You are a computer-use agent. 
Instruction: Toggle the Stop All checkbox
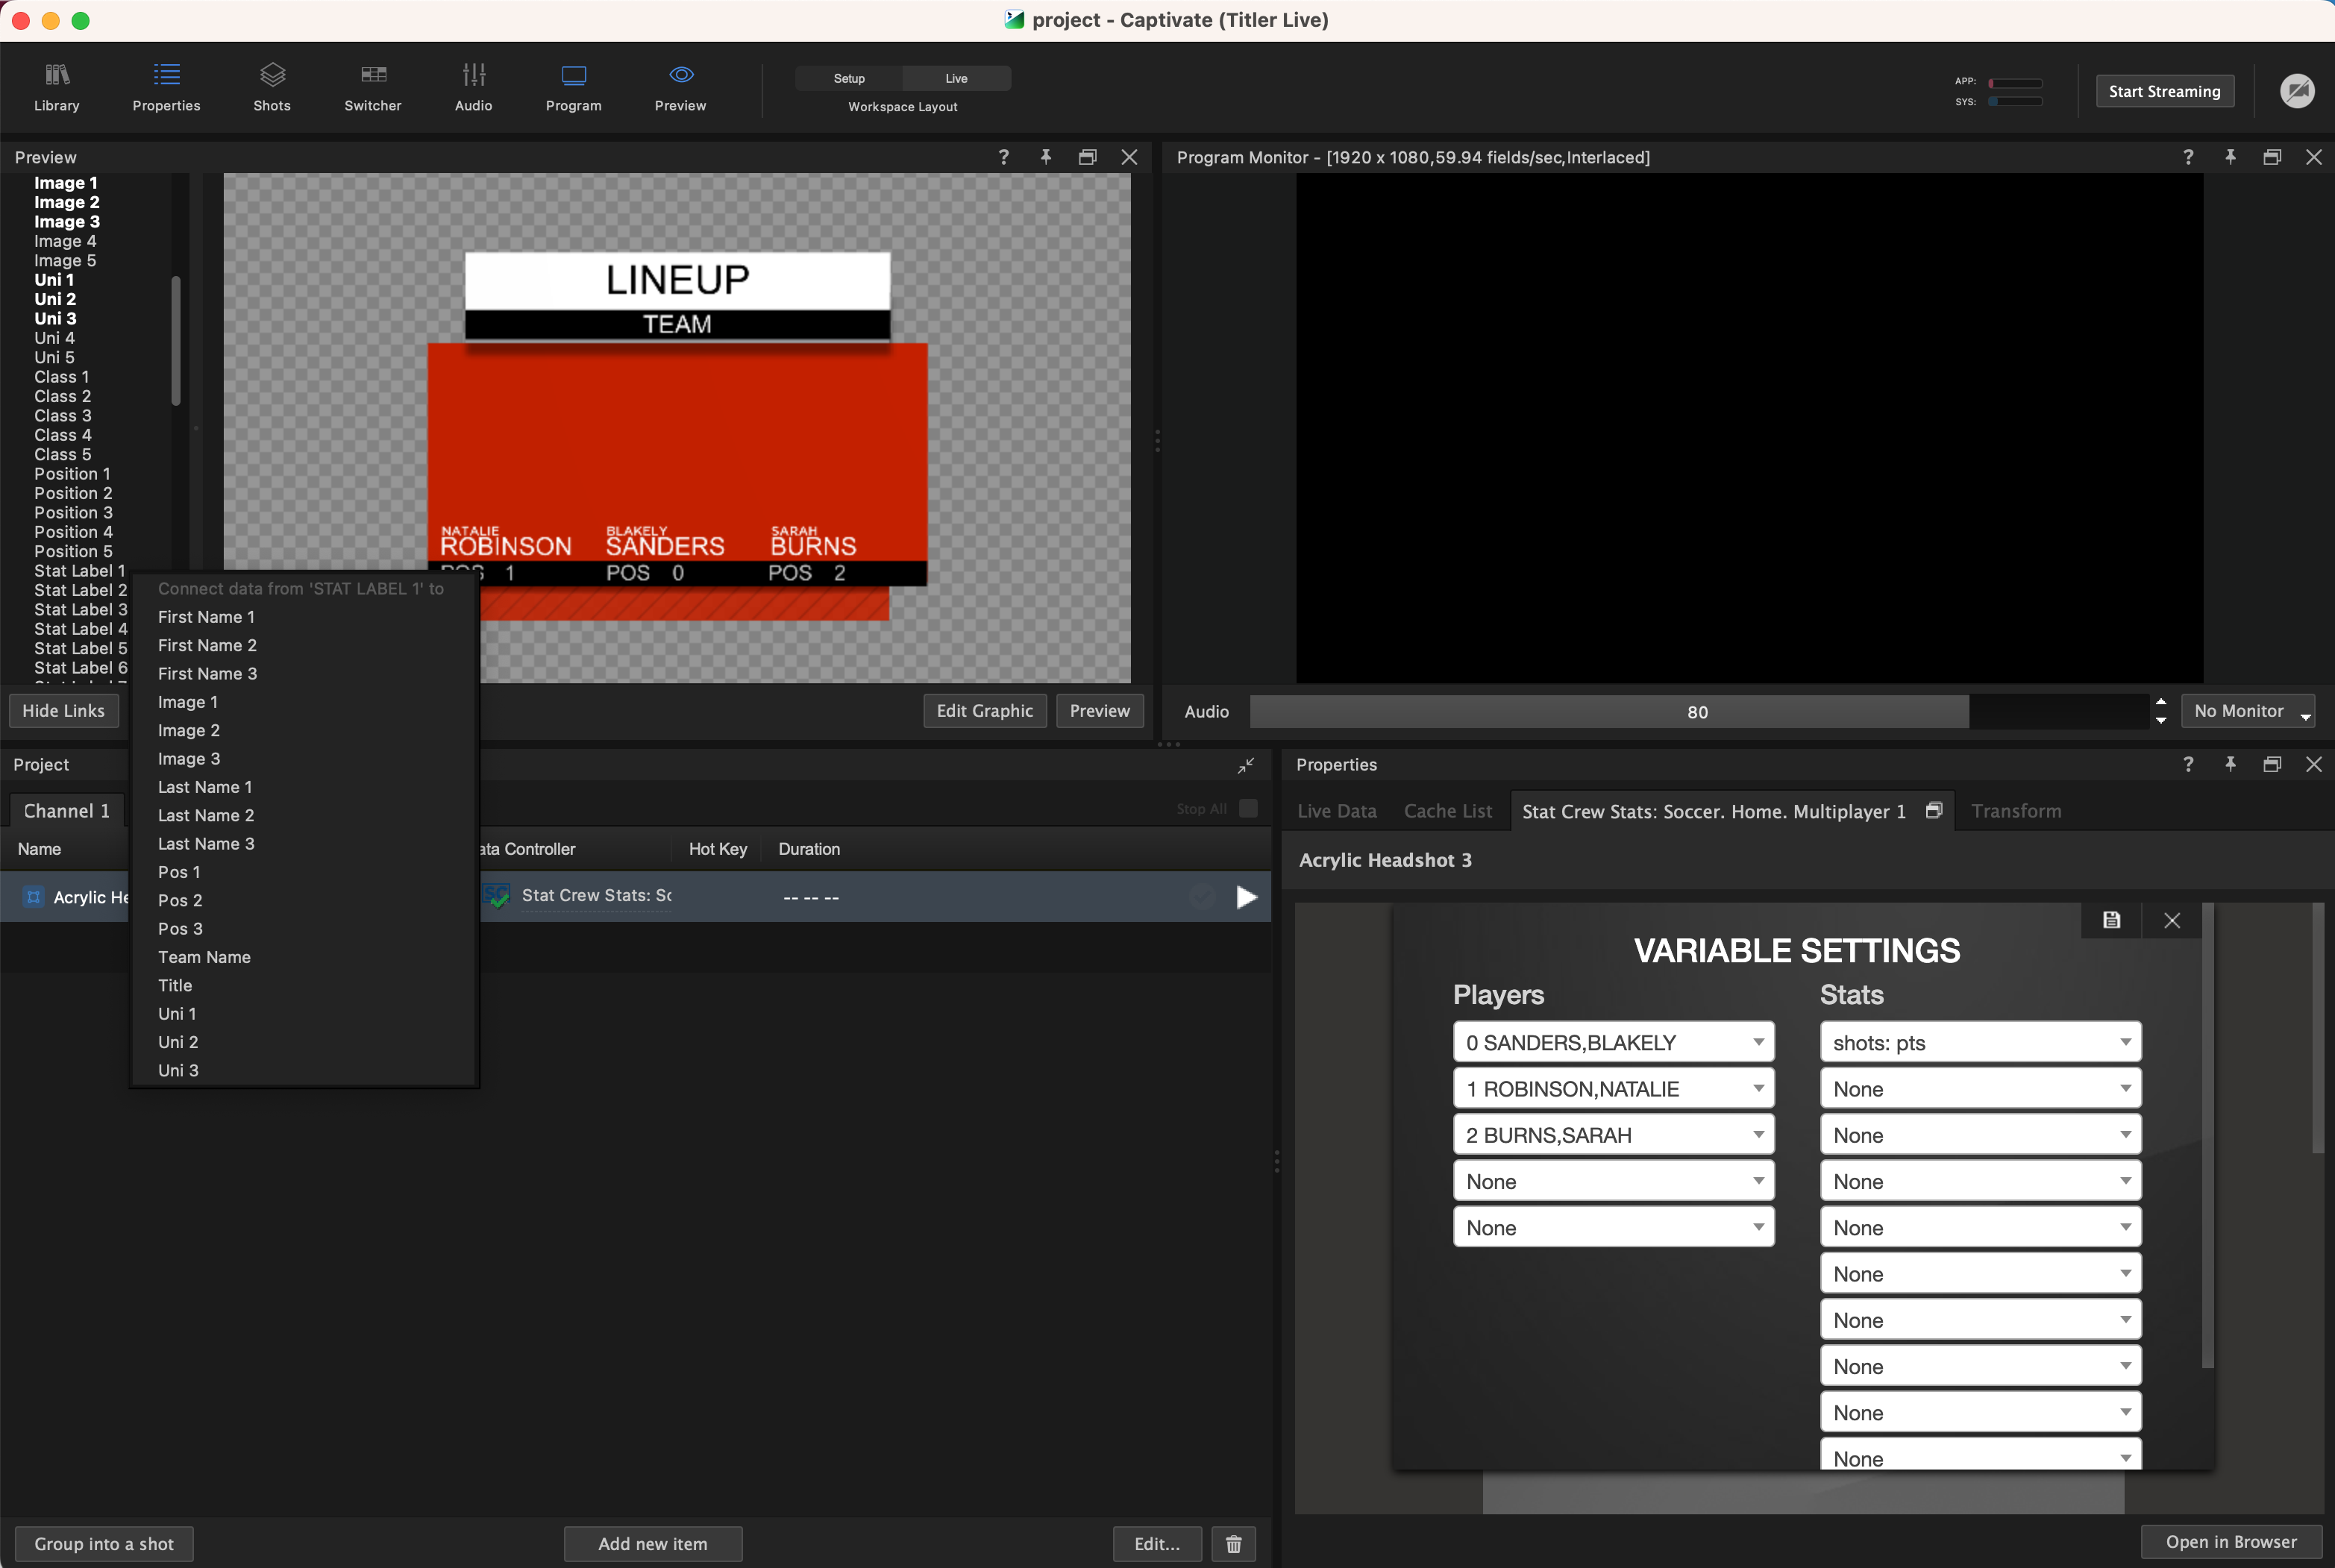click(x=1248, y=808)
